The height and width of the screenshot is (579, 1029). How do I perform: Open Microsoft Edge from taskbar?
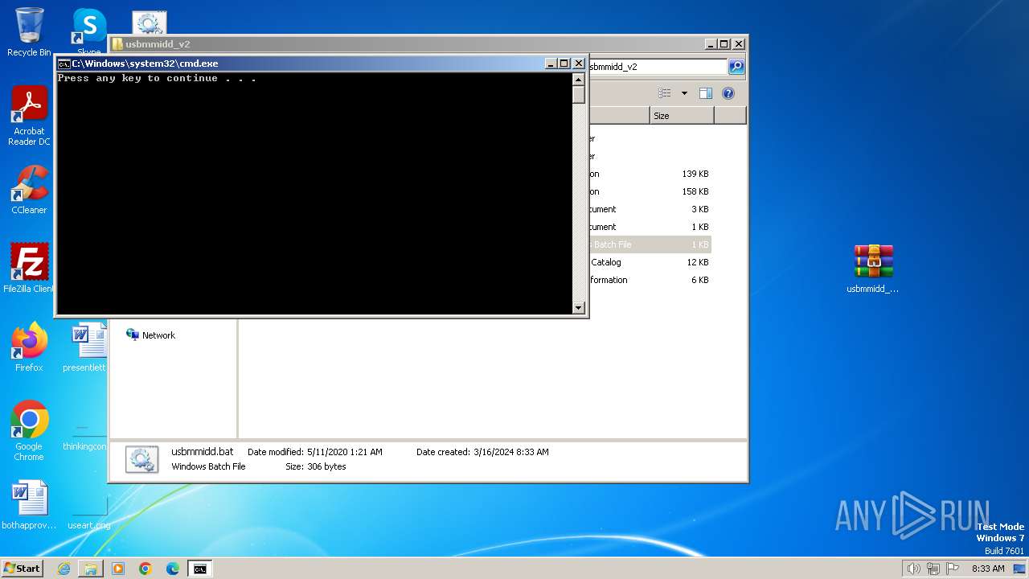click(x=173, y=569)
